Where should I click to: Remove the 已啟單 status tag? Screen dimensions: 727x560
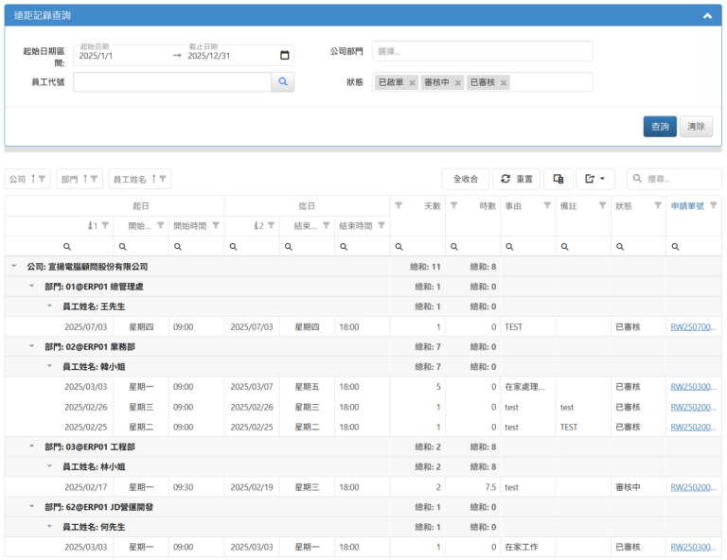coord(413,83)
